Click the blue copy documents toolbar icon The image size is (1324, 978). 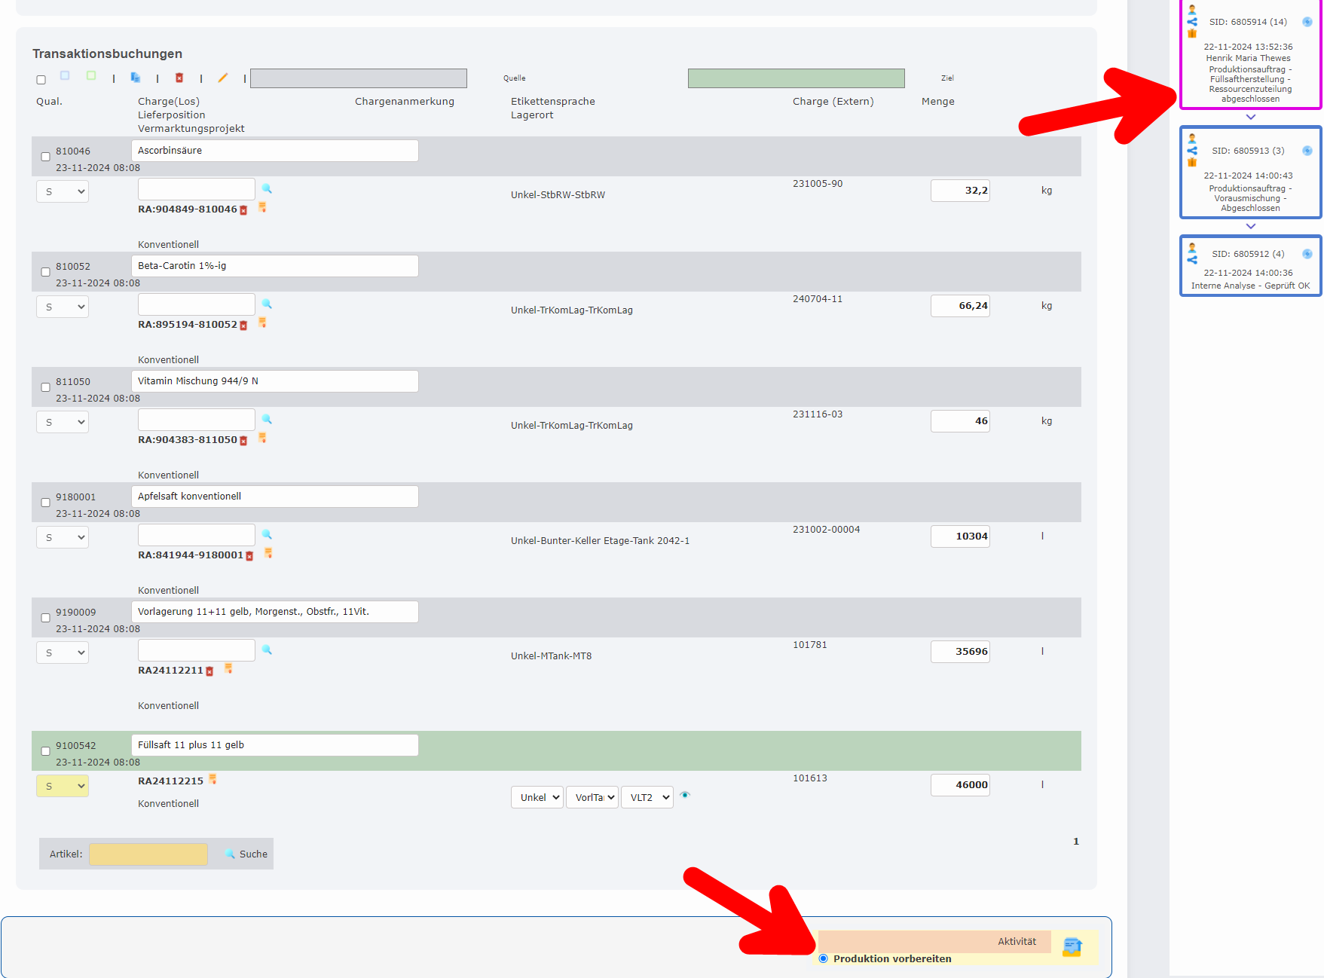pyautogui.click(x=136, y=78)
